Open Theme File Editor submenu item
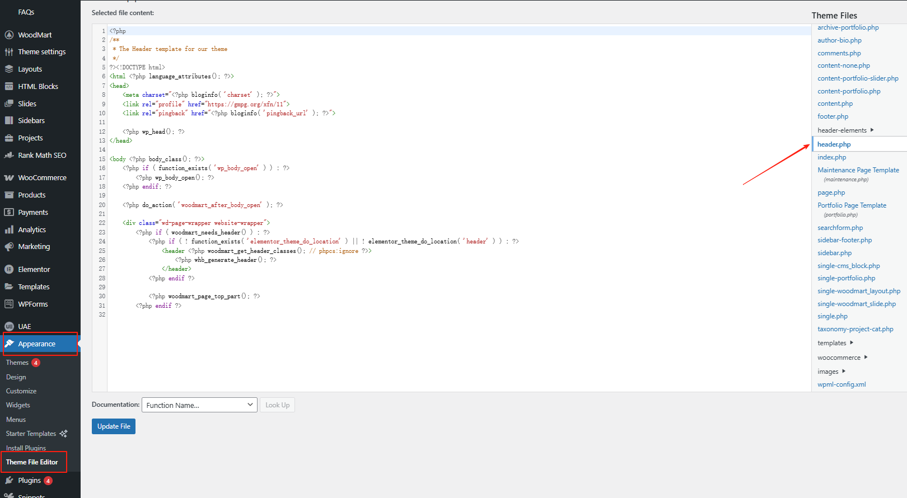Screen dimensions: 907x498 (32, 462)
